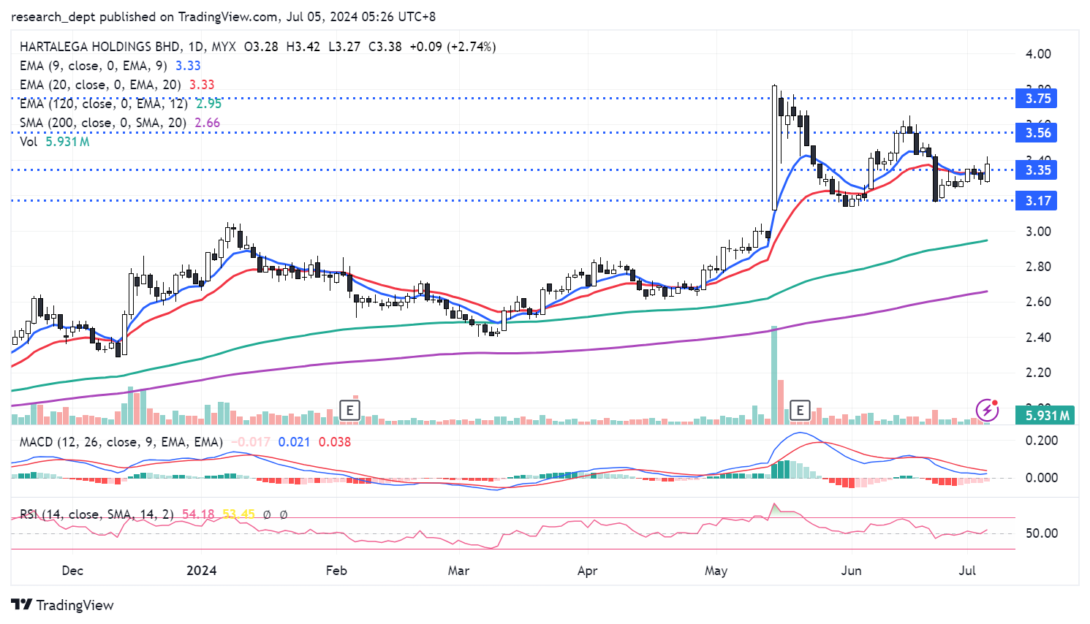This screenshot has width=1090, height=624.
Task: Click the TradingView logo at bottom left
Action: click(x=63, y=605)
